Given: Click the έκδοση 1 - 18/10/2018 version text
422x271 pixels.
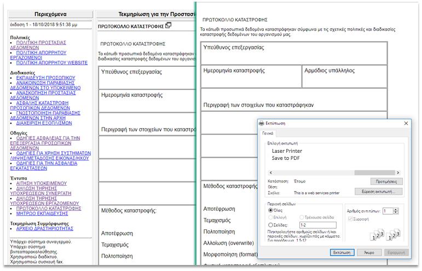Looking at the screenshot, I should (44, 25).
